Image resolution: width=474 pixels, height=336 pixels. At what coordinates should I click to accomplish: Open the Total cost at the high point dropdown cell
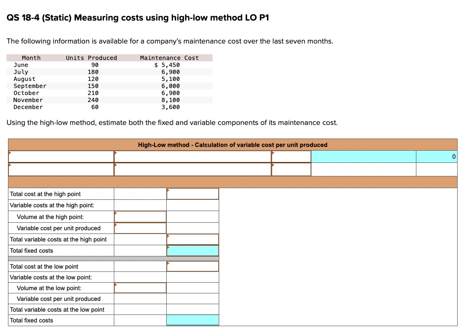pos(193,194)
